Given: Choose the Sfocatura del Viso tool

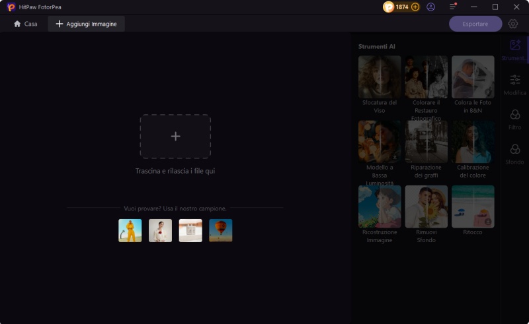Looking at the screenshot, I should click(380, 77).
